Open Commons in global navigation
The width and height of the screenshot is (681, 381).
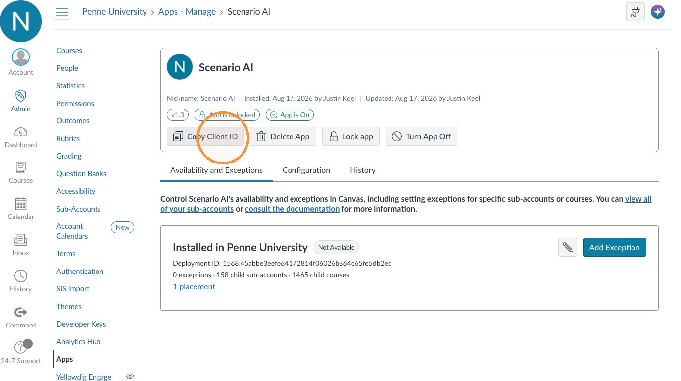[21, 317]
